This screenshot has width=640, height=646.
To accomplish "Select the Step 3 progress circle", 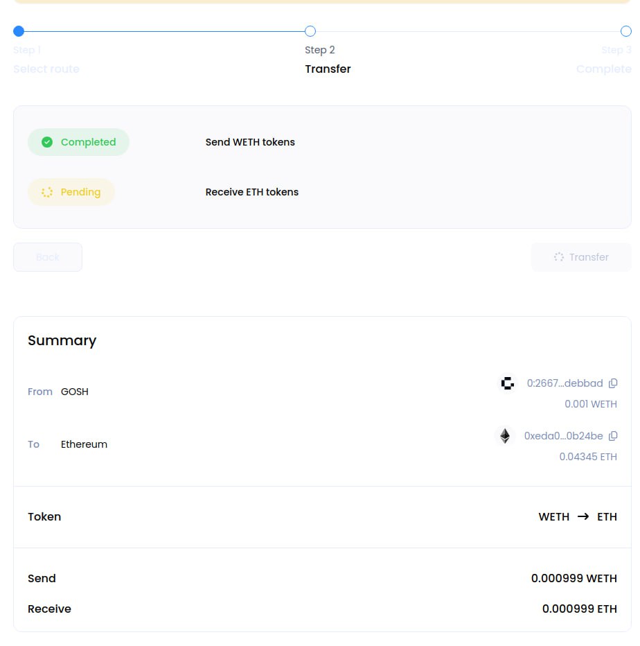I will [x=625, y=31].
